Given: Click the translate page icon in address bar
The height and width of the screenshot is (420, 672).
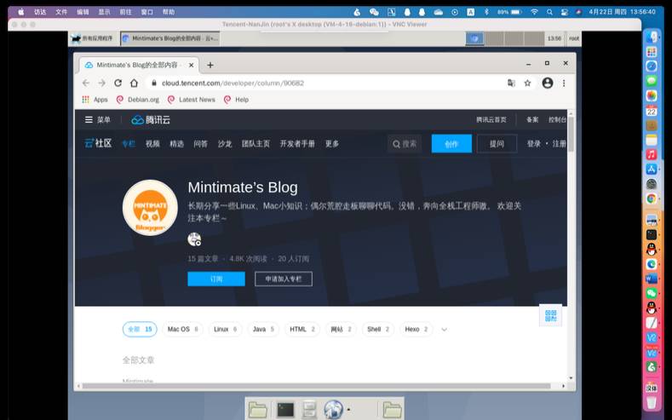Looking at the screenshot, I should click(511, 83).
